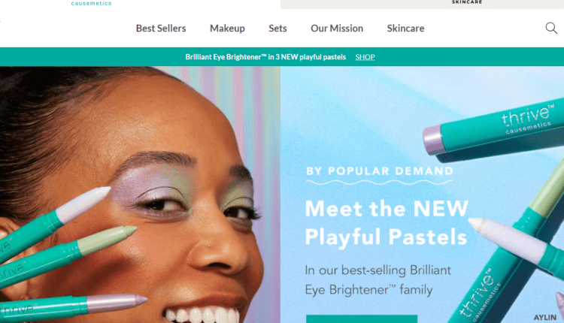This screenshot has height=323, width=564.
Task: Switch to the SKINCARE tab at top
Action: (x=467, y=2)
